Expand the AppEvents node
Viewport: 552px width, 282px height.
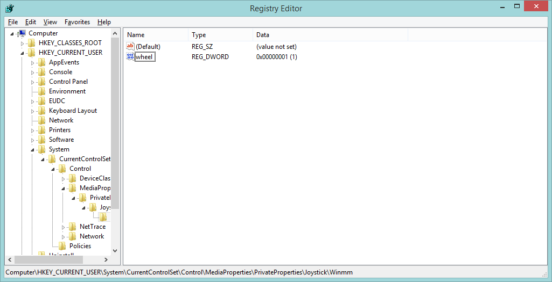coord(32,63)
